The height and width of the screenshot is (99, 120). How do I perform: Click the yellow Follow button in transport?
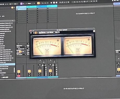[38, 3]
